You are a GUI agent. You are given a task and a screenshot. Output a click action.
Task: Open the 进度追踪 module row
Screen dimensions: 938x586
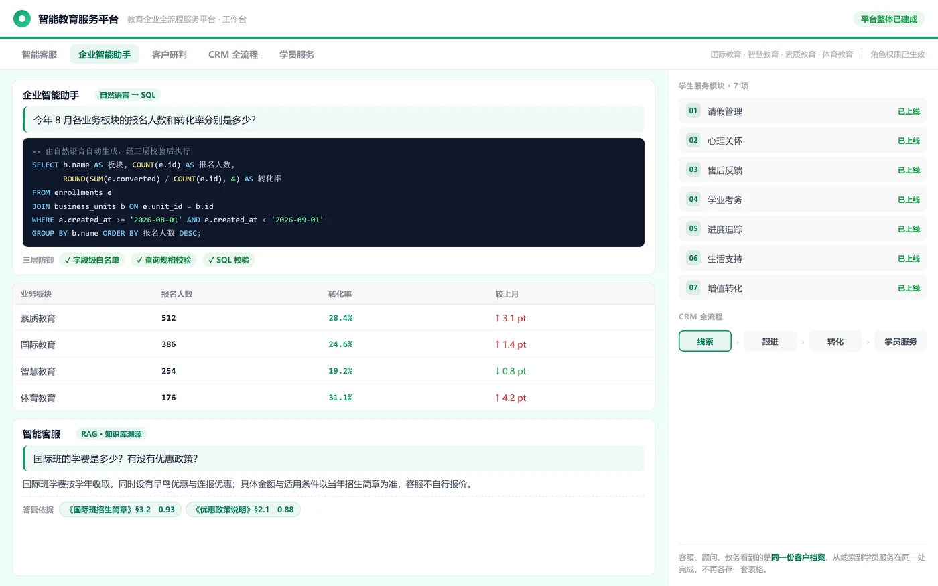pyautogui.click(x=803, y=229)
